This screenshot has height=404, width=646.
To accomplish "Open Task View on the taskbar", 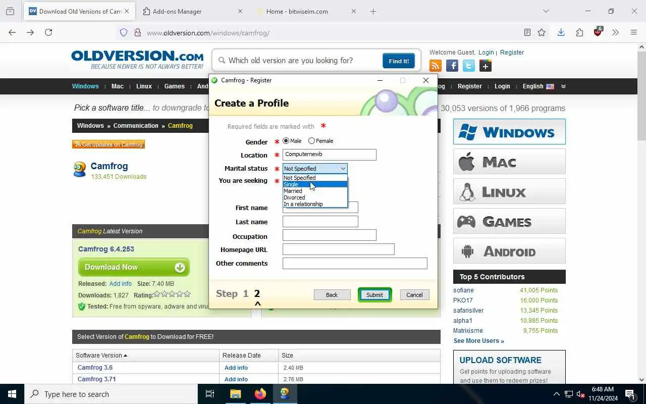I will [210, 394].
